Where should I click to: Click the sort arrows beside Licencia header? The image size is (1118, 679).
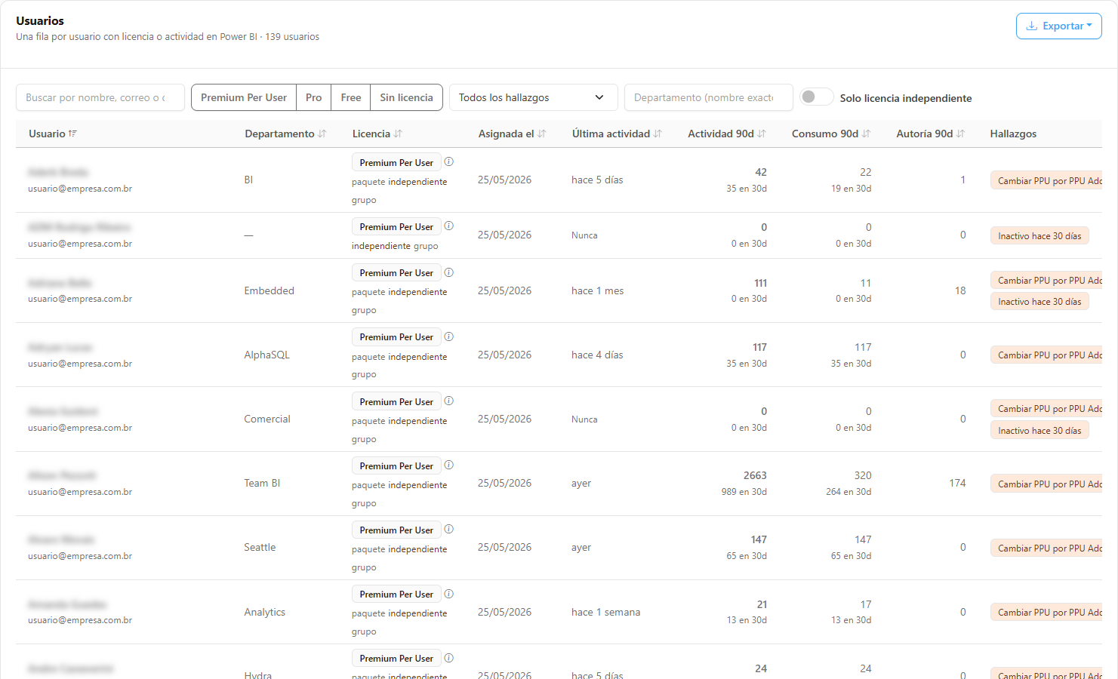(398, 134)
